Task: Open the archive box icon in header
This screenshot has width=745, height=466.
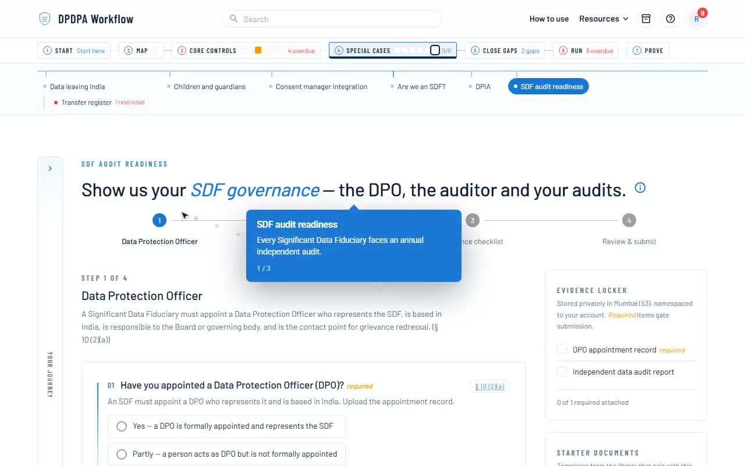Action: coord(646,19)
